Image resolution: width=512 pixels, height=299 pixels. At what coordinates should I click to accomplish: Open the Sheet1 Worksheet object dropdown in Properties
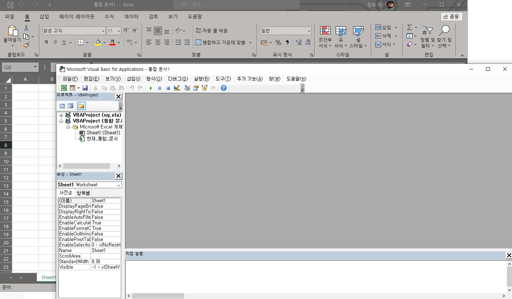(118, 185)
